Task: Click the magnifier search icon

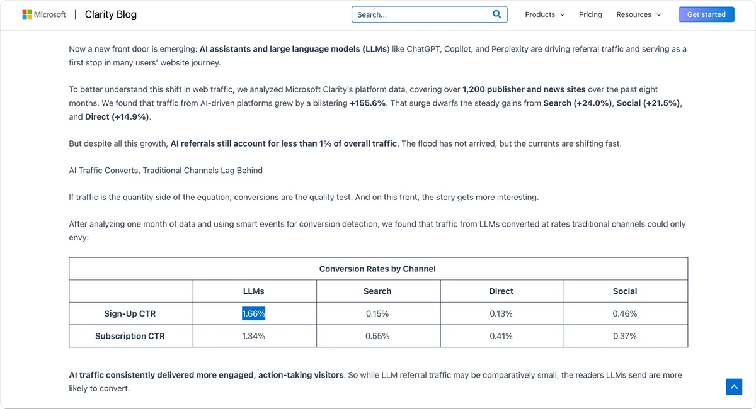Action: [496, 14]
